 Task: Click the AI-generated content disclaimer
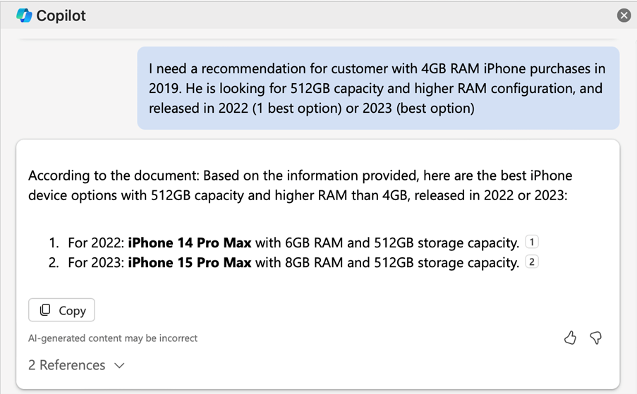[113, 338]
